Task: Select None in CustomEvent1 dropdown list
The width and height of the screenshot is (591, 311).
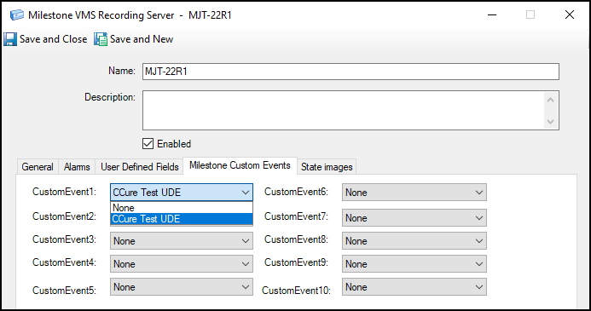Action: tap(182, 208)
